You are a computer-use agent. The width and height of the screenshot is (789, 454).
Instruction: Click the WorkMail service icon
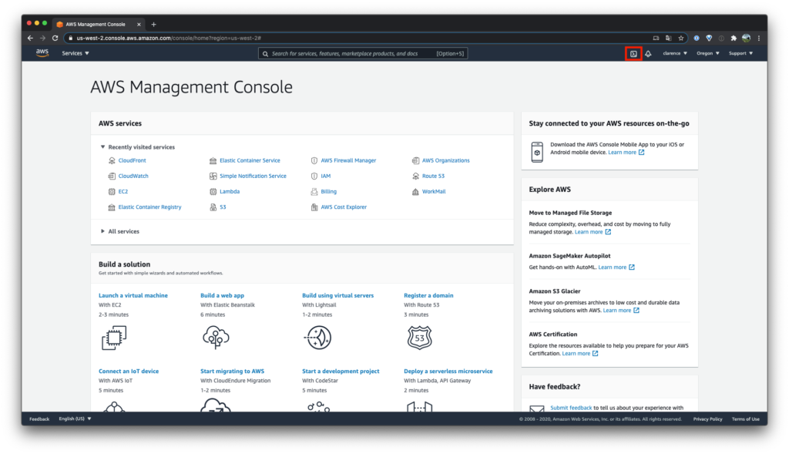[415, 191]
